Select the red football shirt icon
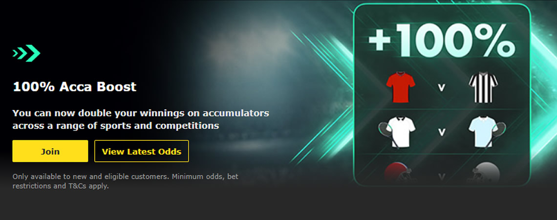The width and height of the screenshot is (557, 220). (x=401, y=88)
